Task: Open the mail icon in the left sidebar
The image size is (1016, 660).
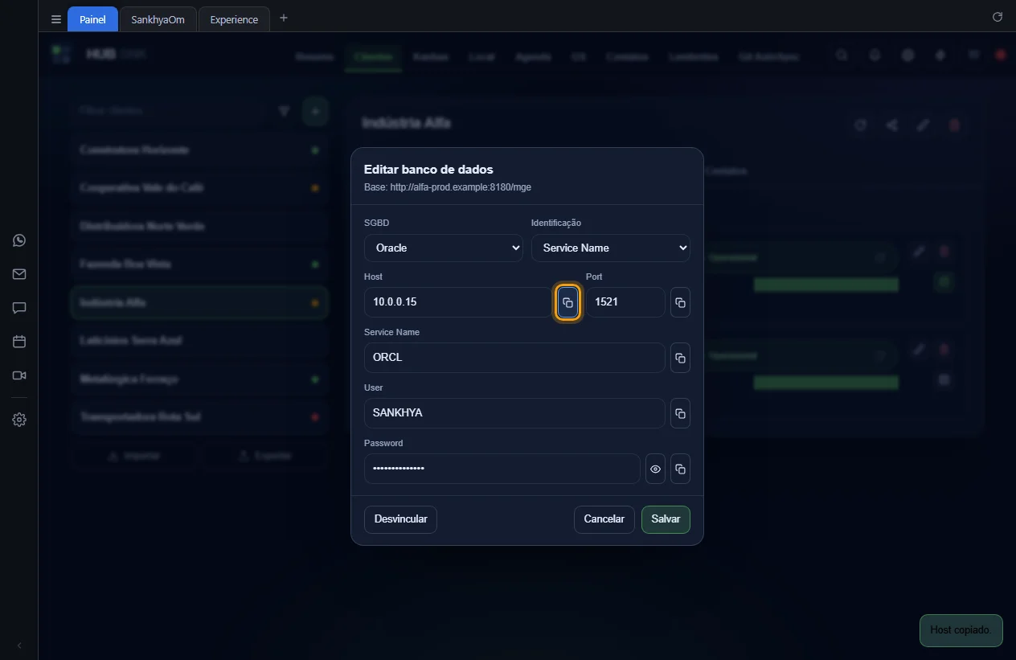Action: coord(19,274)
